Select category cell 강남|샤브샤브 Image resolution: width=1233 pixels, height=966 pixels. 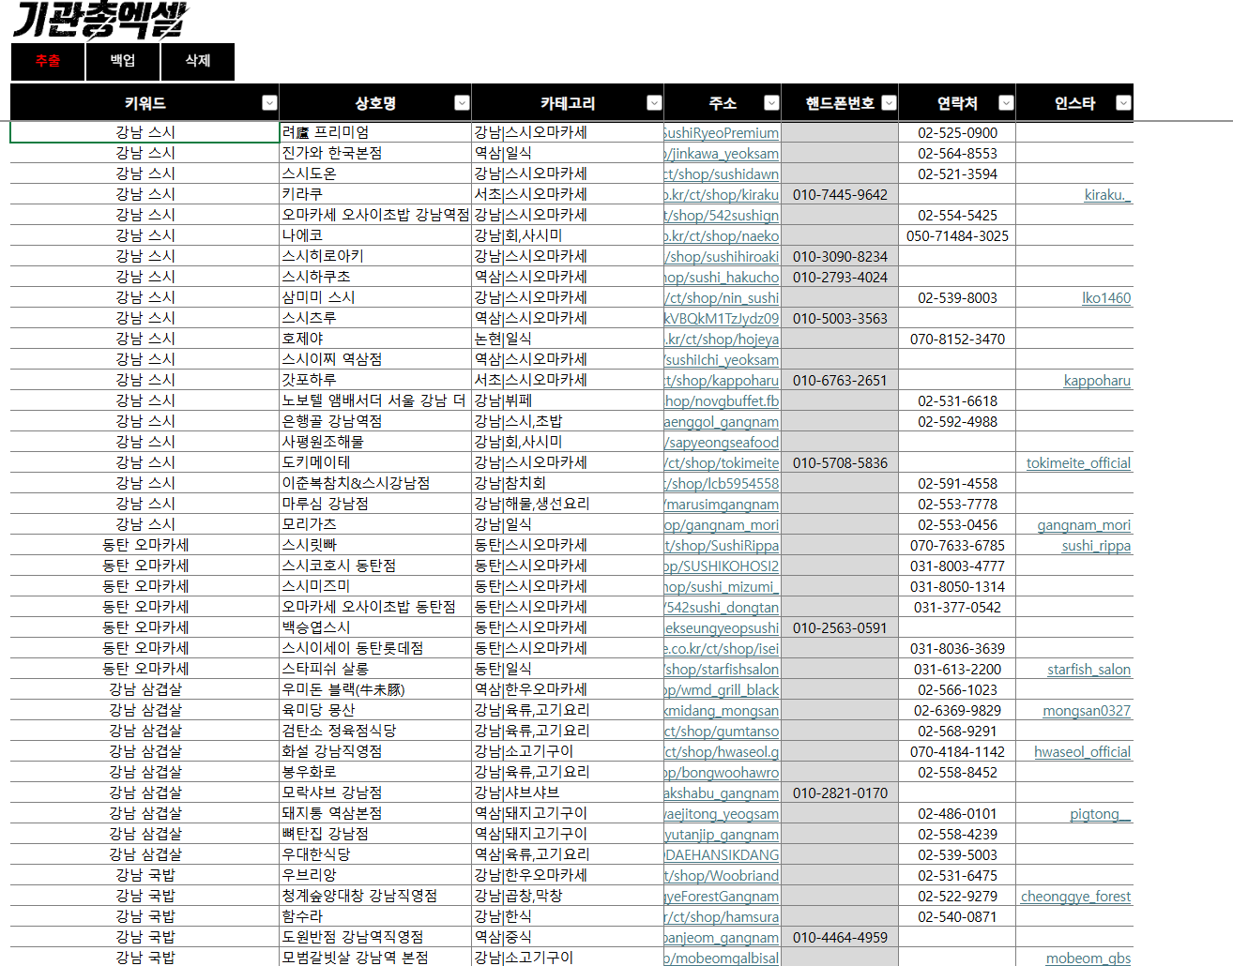tap(568, 792)
